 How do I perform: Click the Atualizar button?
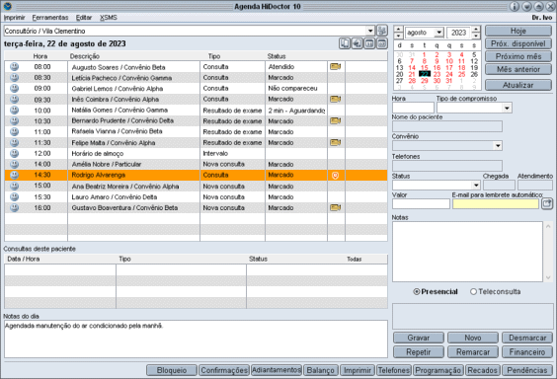(x=518, y=85)
